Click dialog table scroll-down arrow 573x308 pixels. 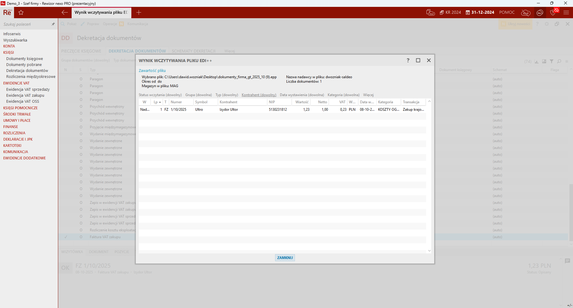coord(429,251)
